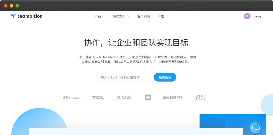Expand the chevron next to 解决方案
This screenshot has width=273, height=135.
point(128,16)
